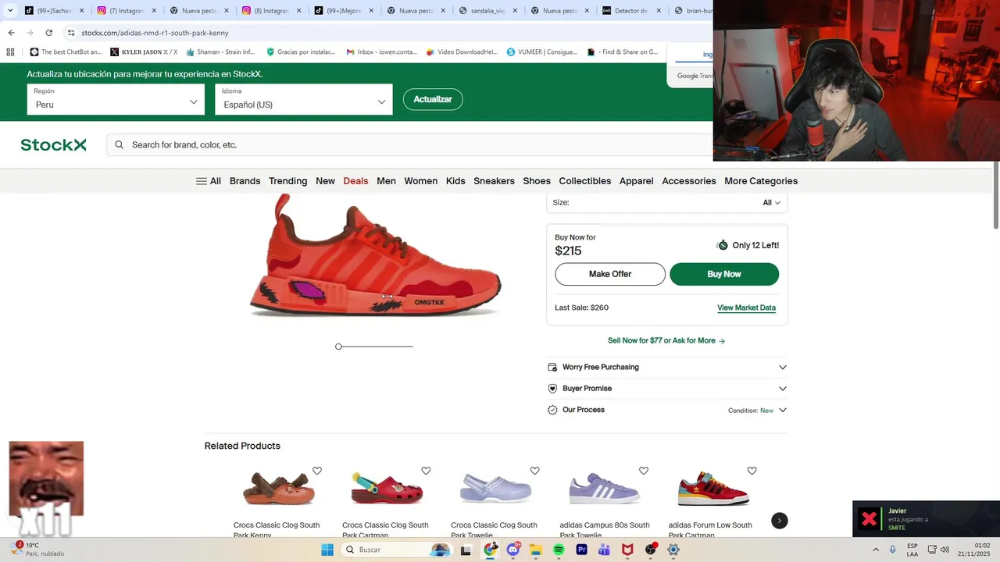Screen dimensions: 1000x562
Task: Open the KYLER JASON X bookmark
Action: point(144,52)
